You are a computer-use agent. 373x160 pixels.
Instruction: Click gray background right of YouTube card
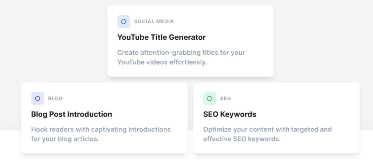(321, 40)
